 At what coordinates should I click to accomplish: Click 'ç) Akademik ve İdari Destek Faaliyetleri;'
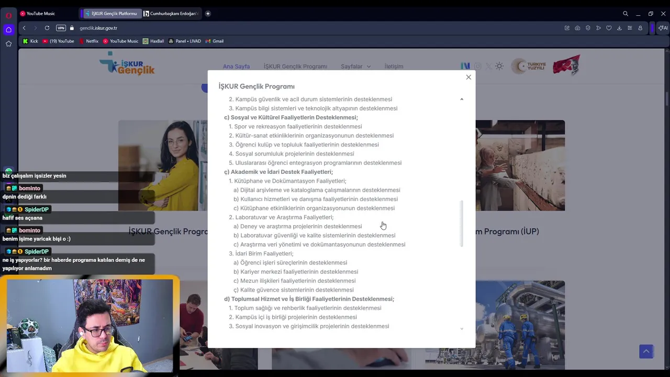278,172
